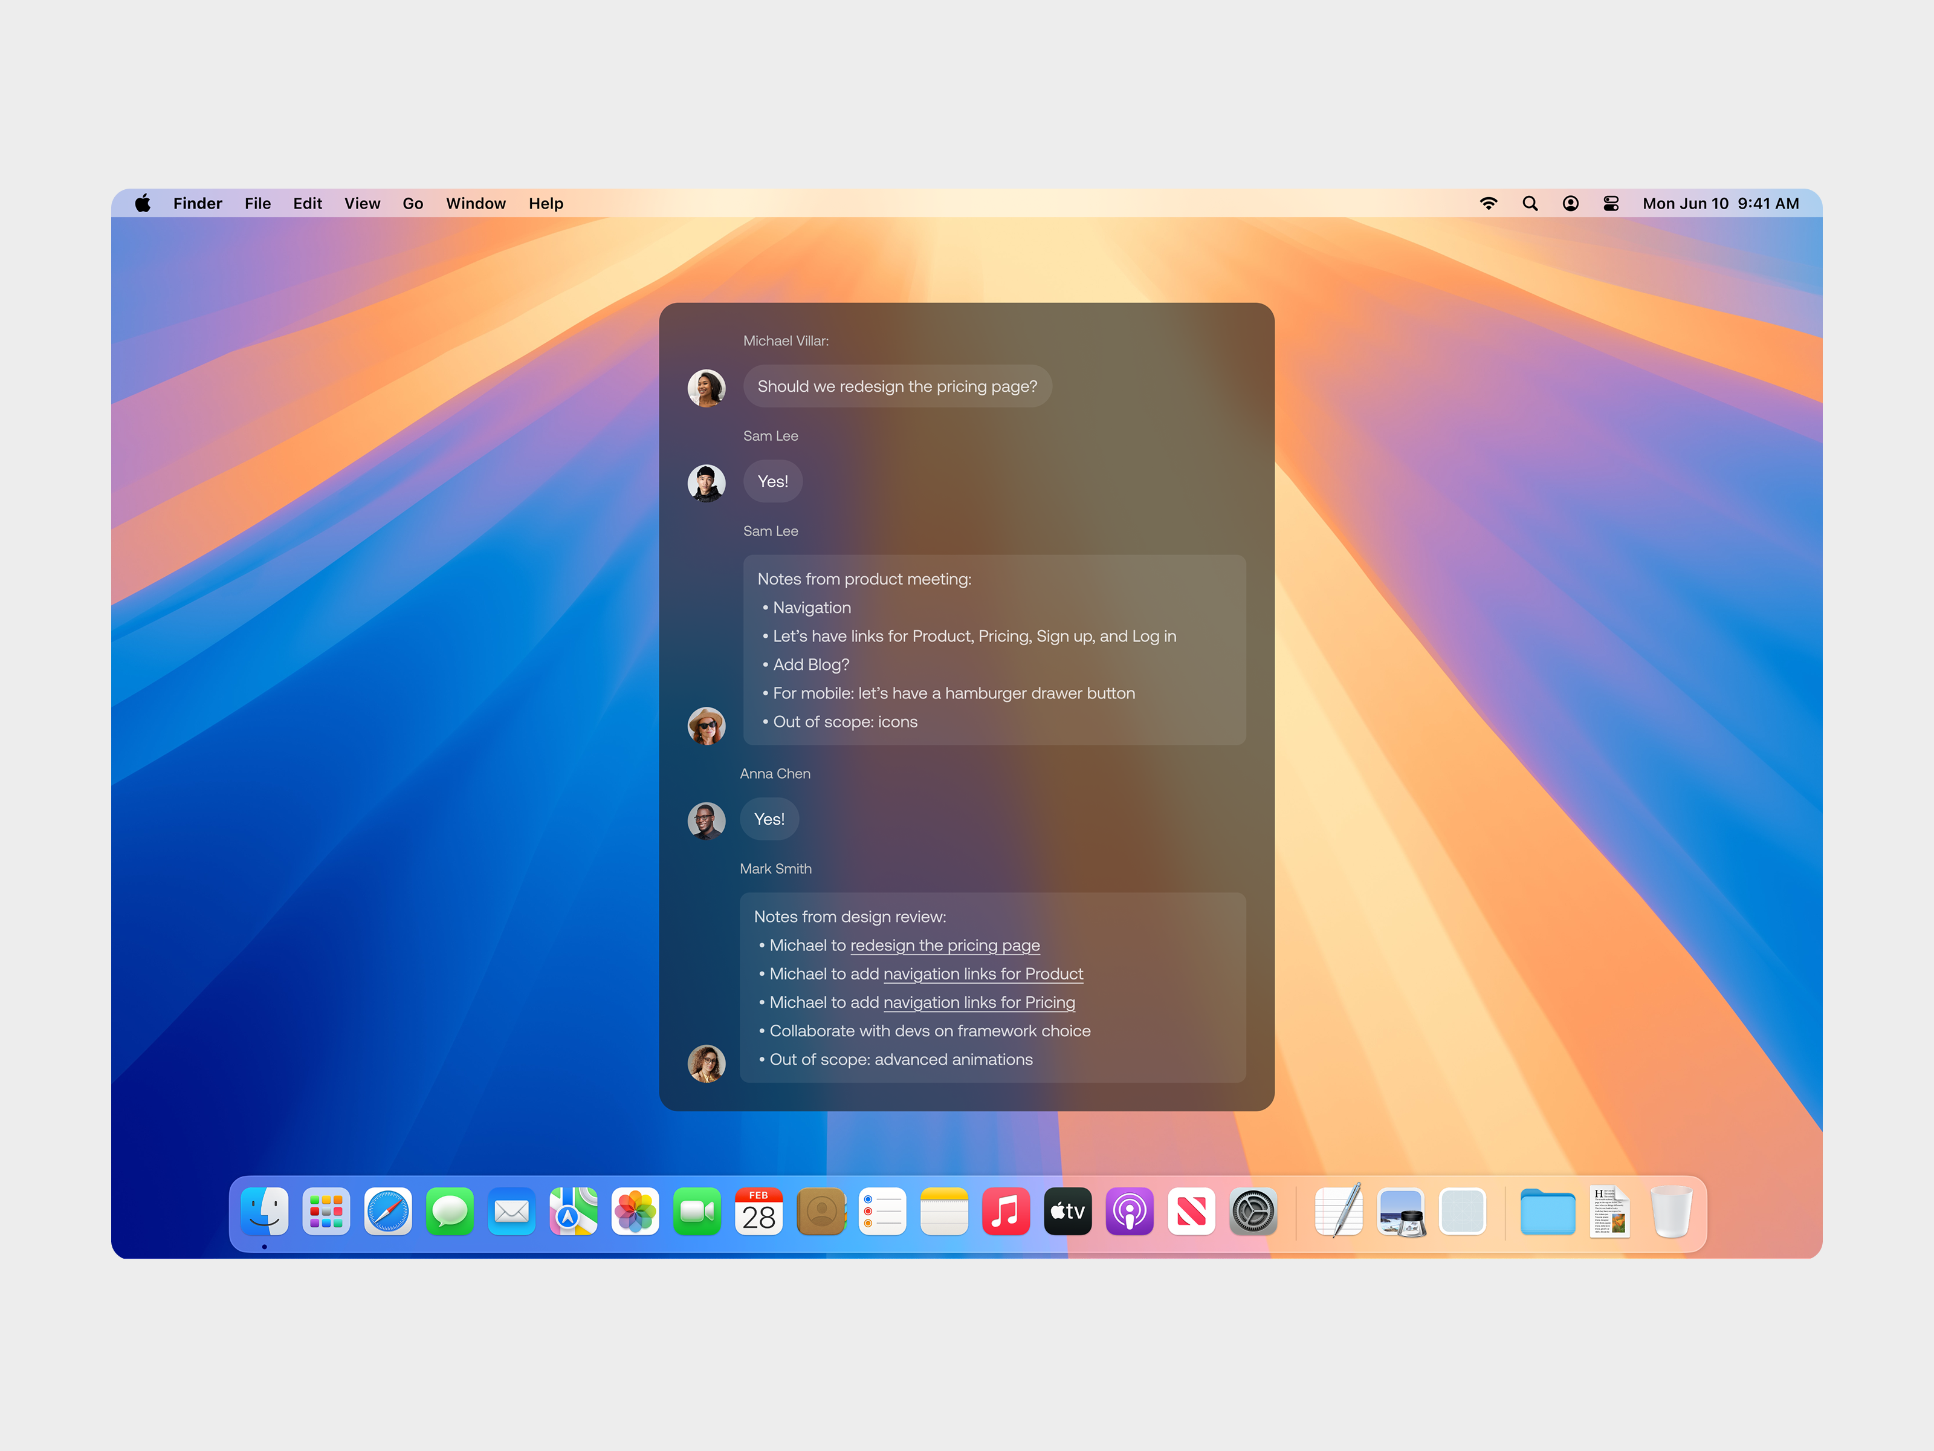This screenshot has height=1451, width=1934.
Task: Open the Apple menu
Action: [x=143, y=203]
